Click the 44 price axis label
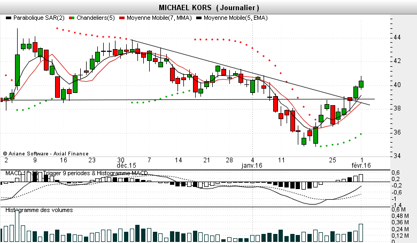This screenshot has height=243, width=417. (x=397, y=37)
